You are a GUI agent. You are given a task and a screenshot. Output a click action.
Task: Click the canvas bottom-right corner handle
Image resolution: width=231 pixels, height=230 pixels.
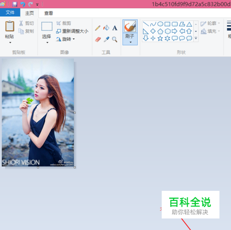coord(75,167)
